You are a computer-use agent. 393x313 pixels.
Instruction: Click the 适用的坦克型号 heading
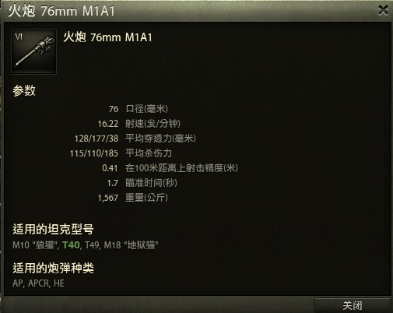pyautogui.click(x=53, y=229)
